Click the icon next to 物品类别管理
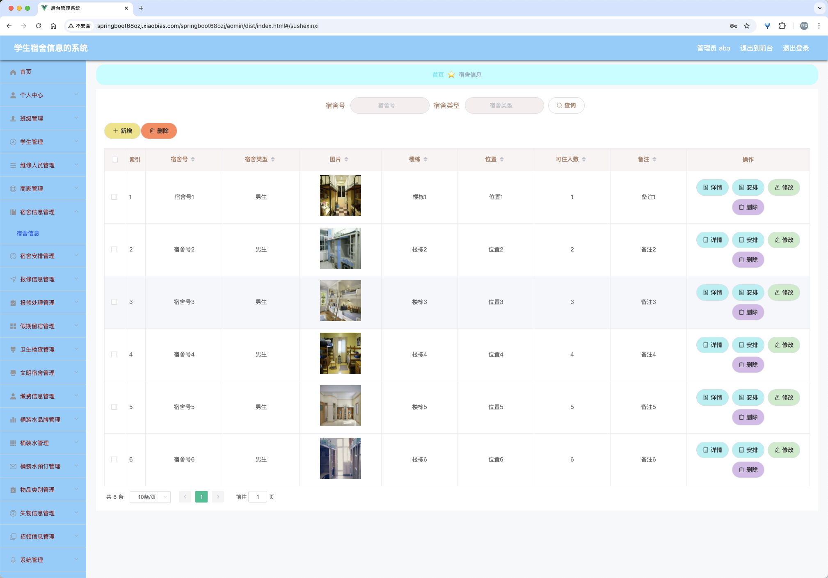This screenshot has height=578, width=828. pos(13,490)
